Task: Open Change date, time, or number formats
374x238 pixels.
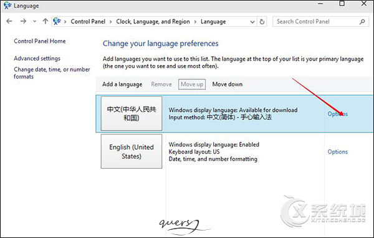Action: 52,73
